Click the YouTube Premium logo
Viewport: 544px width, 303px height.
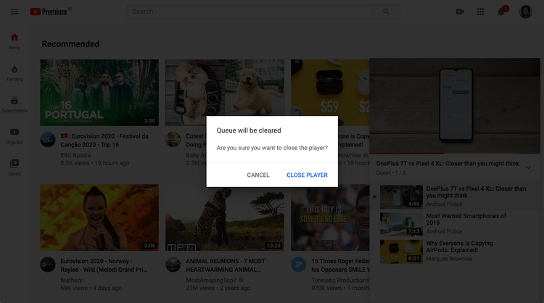point(51,12)
